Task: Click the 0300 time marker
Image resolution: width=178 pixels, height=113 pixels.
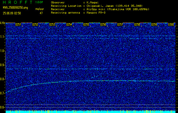Action: point(171,25)
